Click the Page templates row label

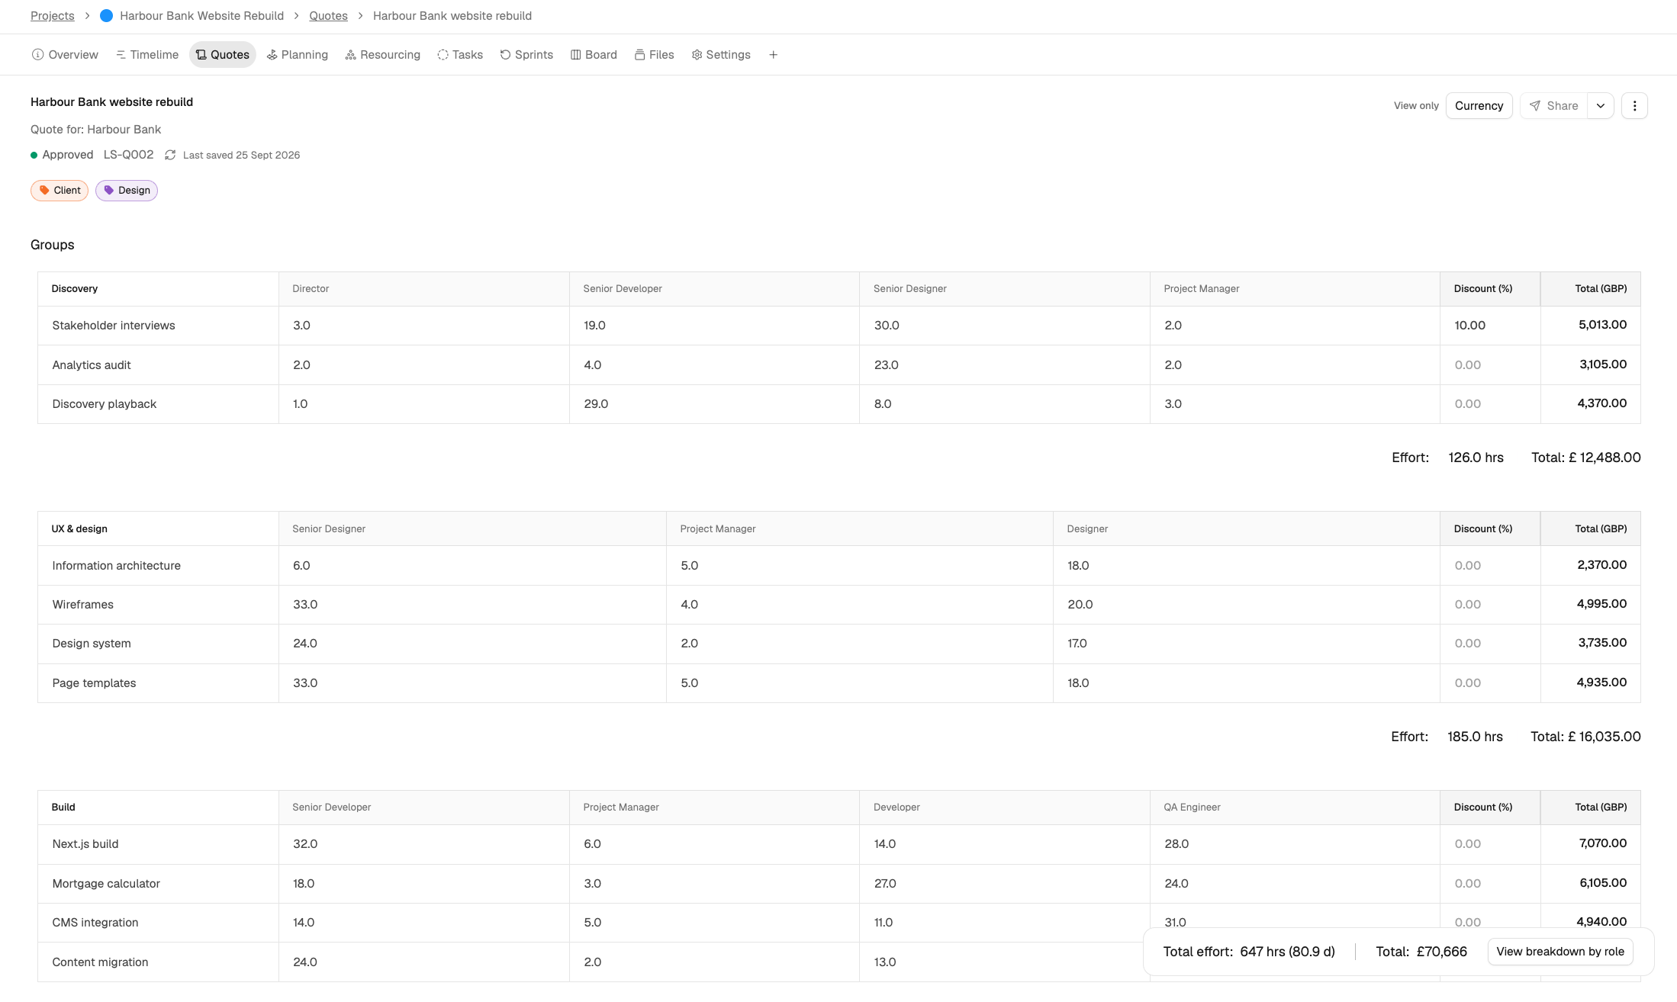[x=95, y=683]
